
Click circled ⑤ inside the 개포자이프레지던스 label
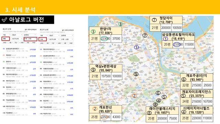pyautogui.click(x=183, y=96)
